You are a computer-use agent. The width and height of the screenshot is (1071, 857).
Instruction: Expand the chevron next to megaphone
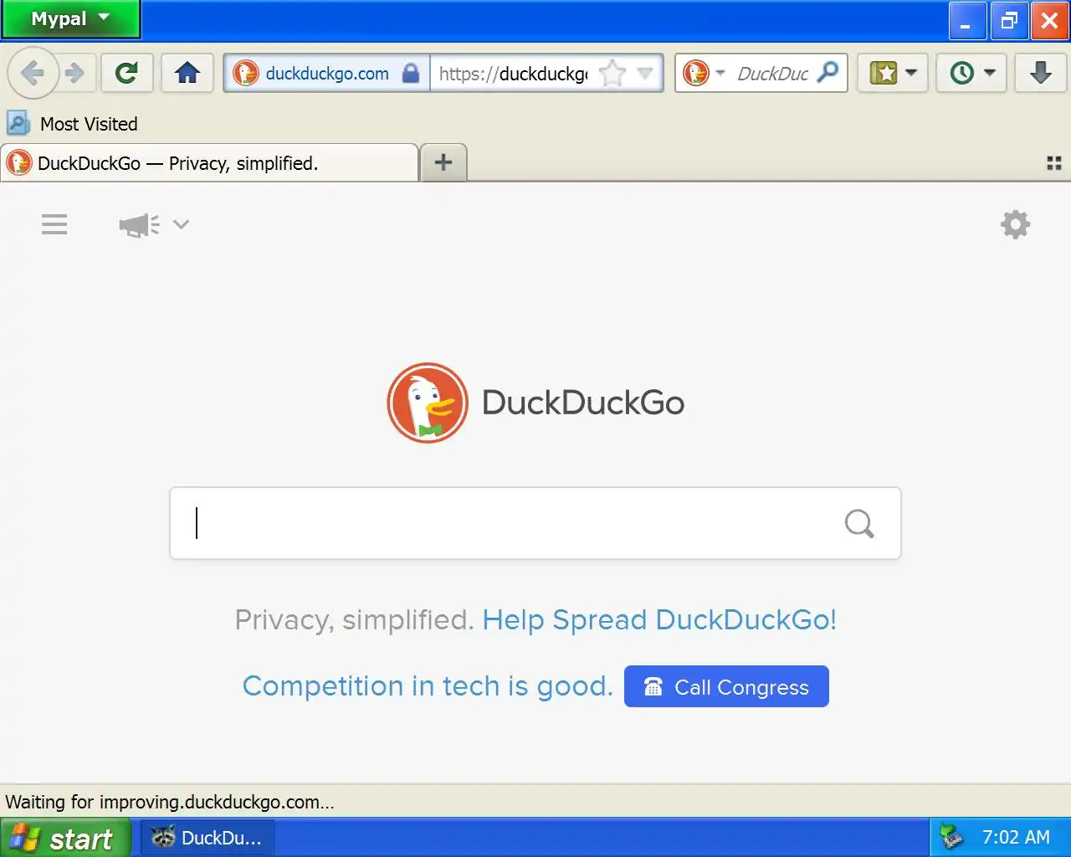tap(181, 224)
